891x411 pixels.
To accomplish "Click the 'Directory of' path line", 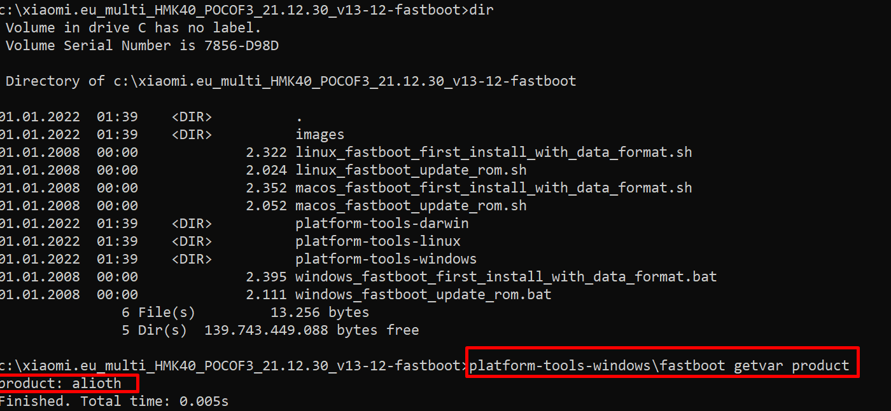I will [291, 81].
